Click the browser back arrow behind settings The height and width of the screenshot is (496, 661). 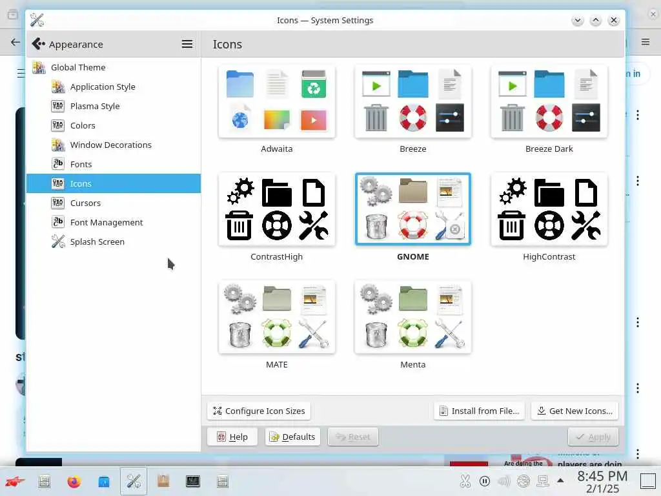coord(15,42)
